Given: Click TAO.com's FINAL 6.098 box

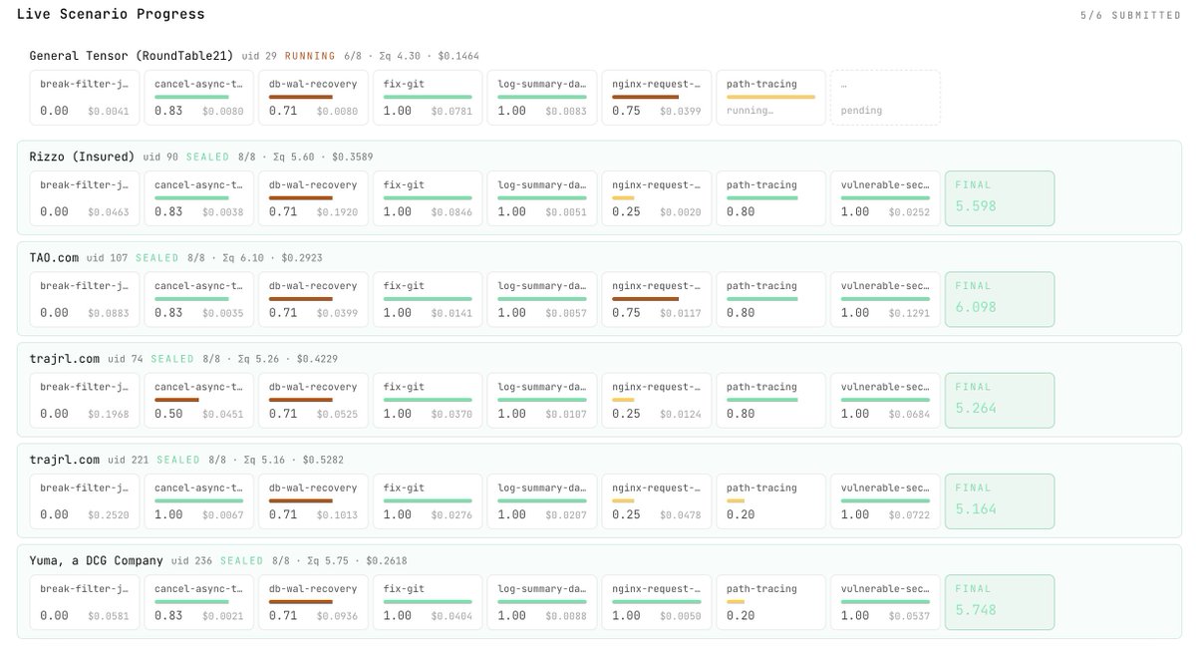Looking at the screenshot, I should 1000,299.
